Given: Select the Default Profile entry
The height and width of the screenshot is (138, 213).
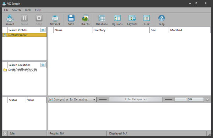Looking at the screenshot, I should 24,35.
